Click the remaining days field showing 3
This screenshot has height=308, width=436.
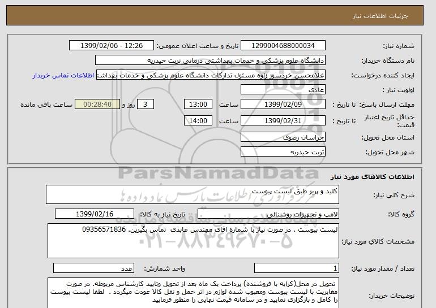click(x=145, y=105)
